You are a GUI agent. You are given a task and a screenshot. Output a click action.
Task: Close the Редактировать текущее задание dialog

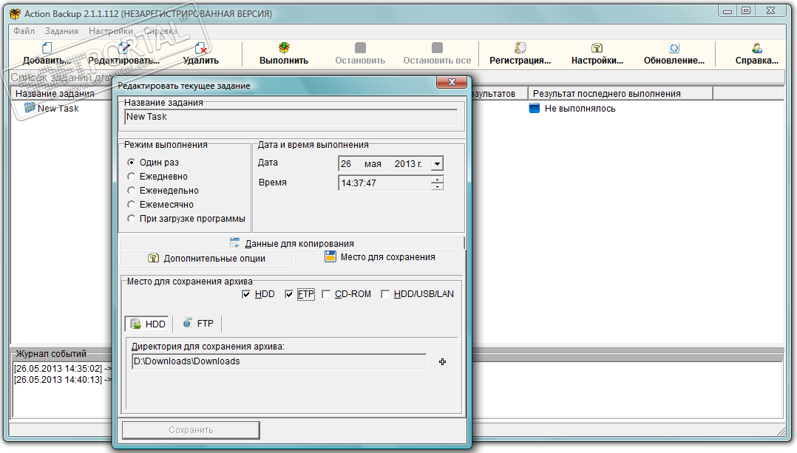(x=451, y=82)
